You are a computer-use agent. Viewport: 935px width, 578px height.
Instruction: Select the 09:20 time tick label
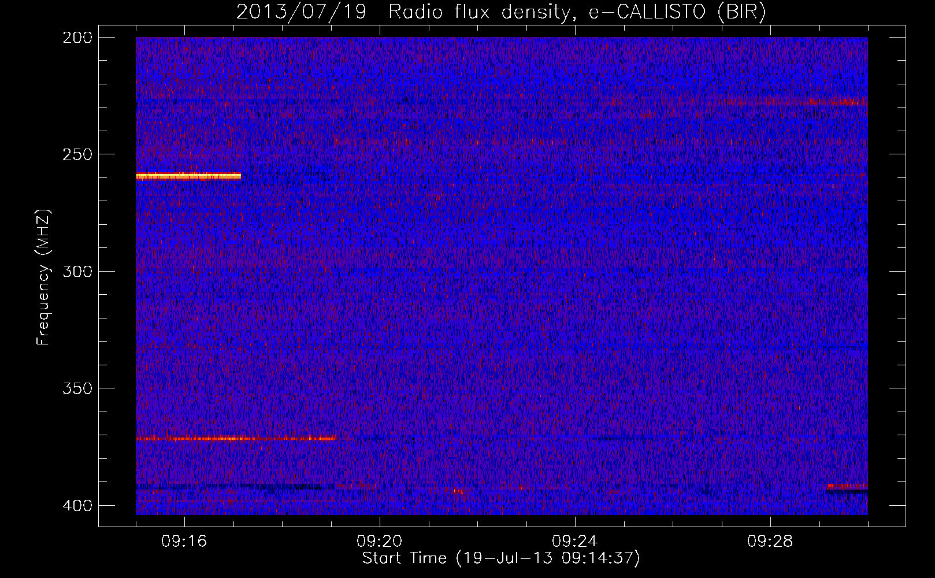[380, 542]
